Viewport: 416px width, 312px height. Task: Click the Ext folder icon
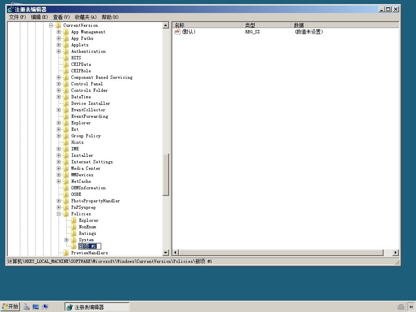tap(66, 129)
